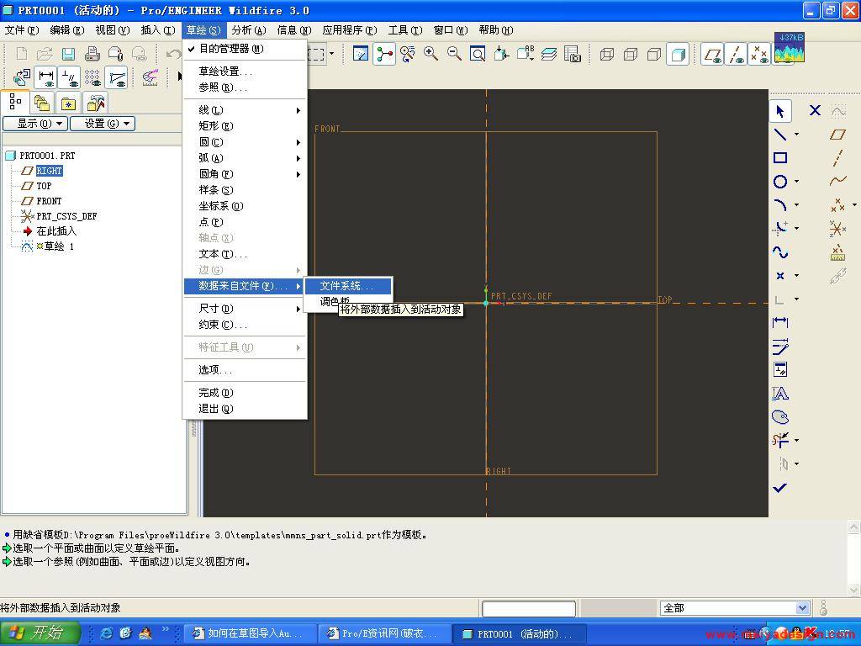
Task: Toggle sketch constraints display
Action: [70, 78]
